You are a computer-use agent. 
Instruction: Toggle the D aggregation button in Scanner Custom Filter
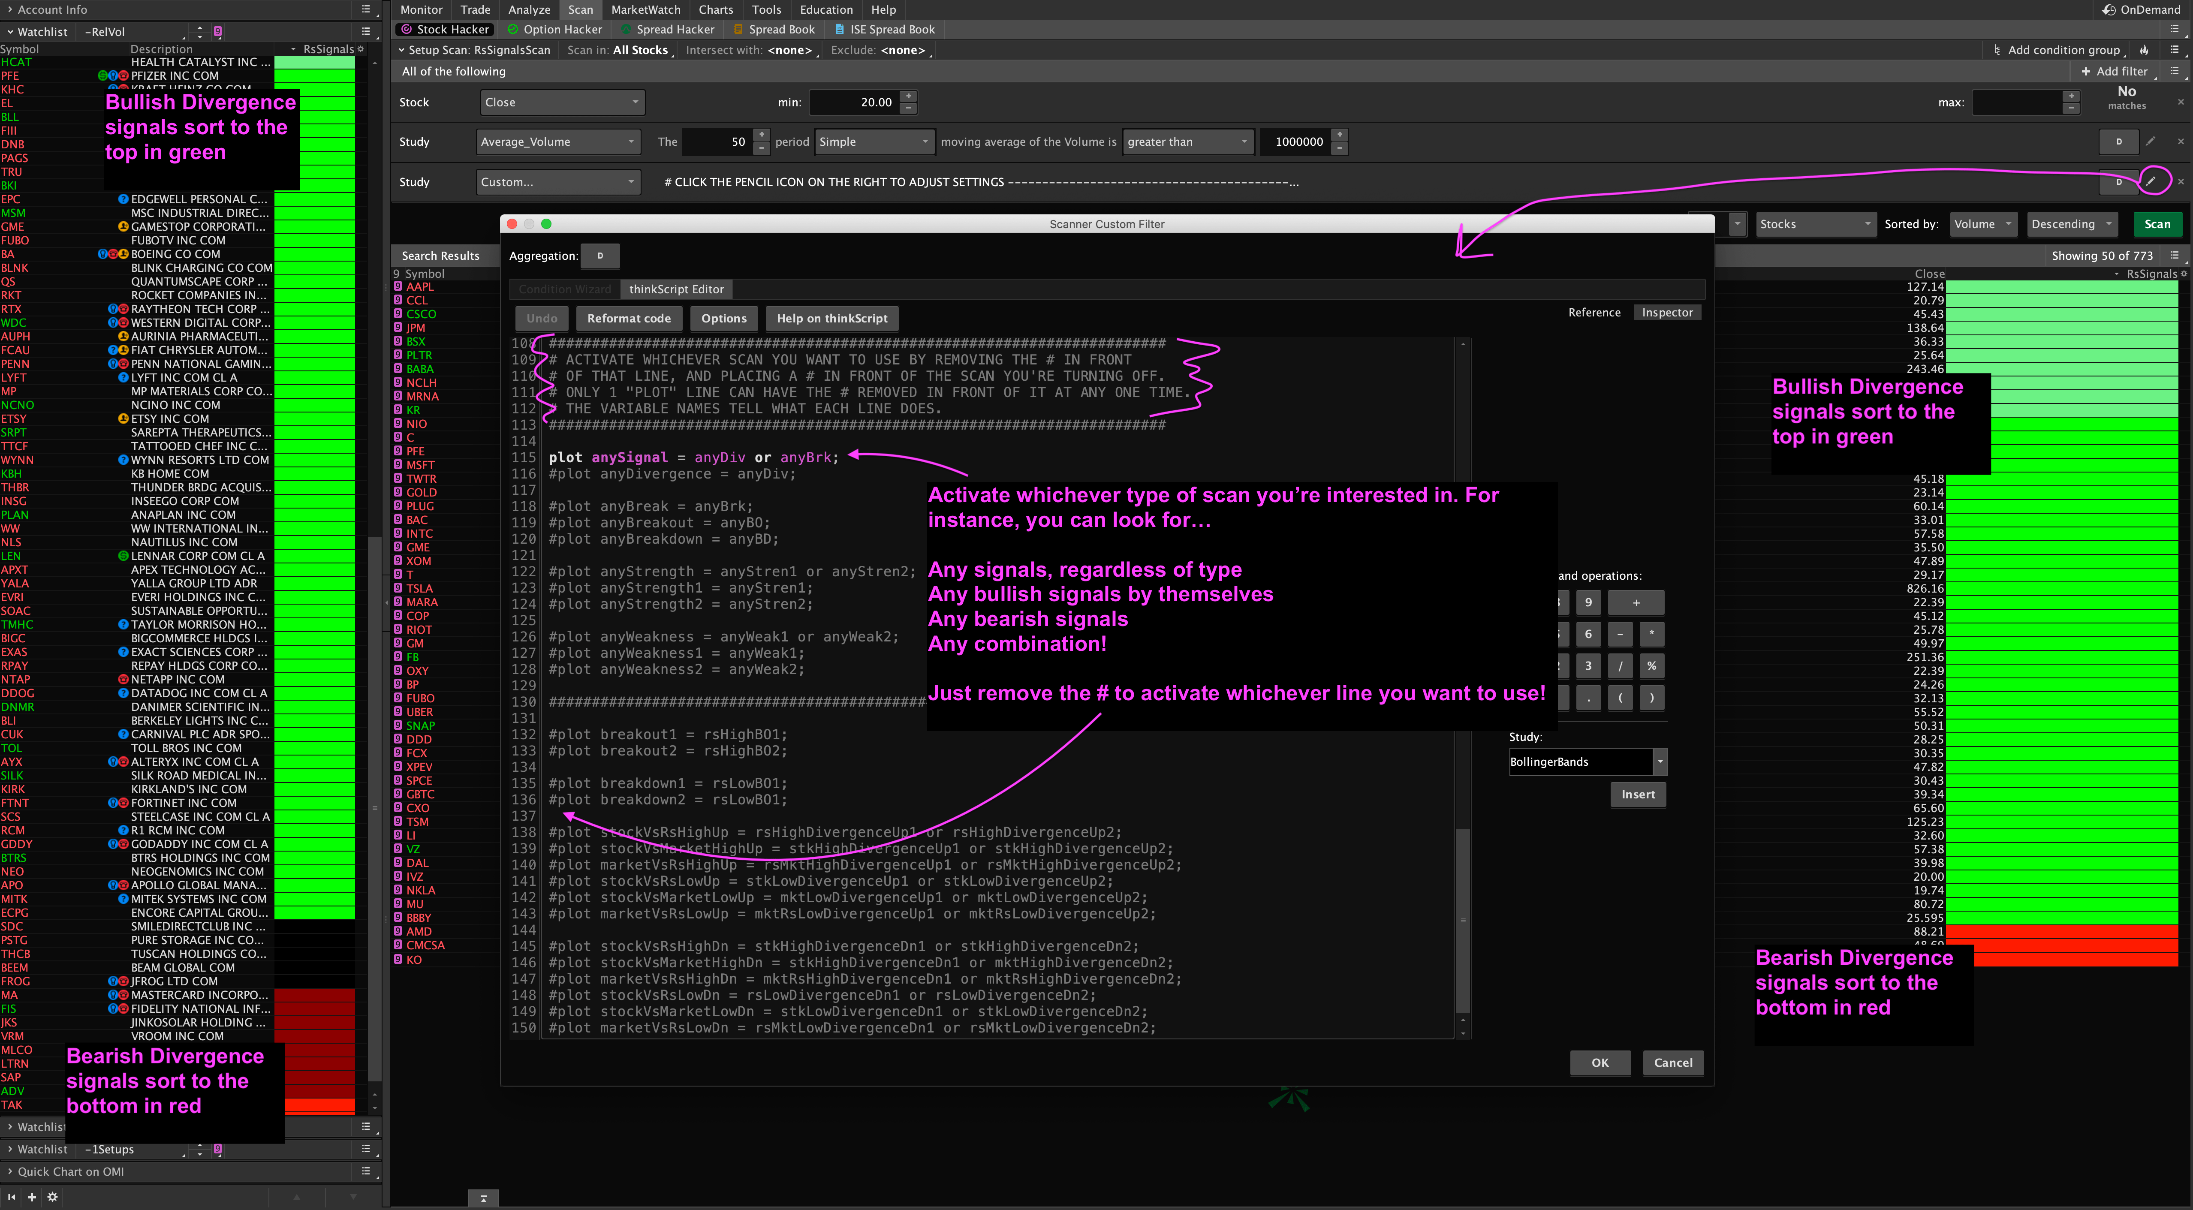tap(600, 256)
